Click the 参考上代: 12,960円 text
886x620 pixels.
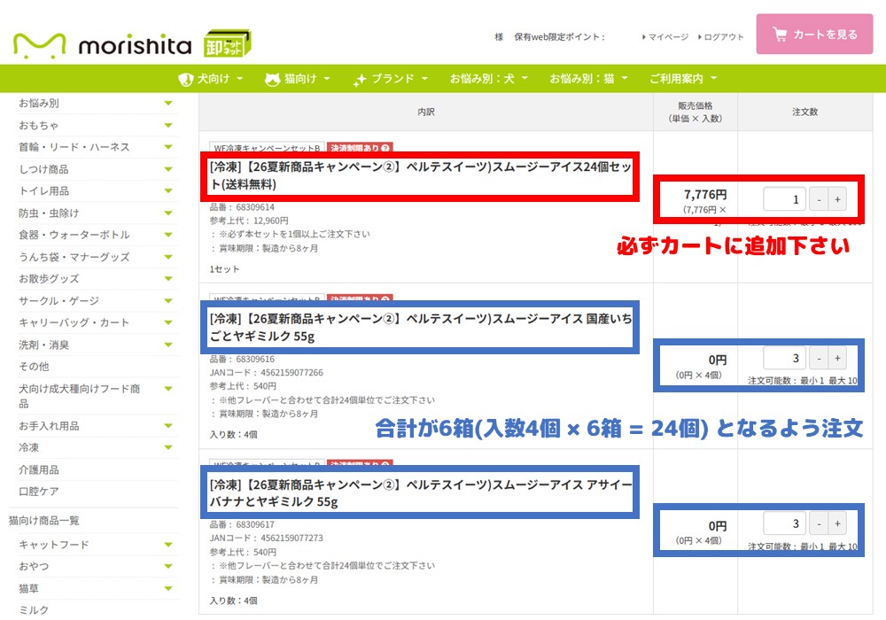point(249,221)
